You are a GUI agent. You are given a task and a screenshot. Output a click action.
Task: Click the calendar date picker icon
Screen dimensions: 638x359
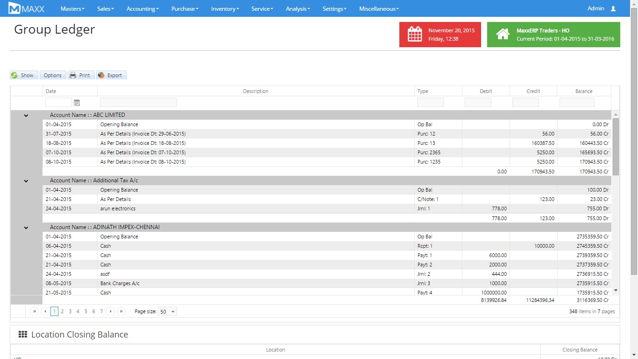point(77,102)
